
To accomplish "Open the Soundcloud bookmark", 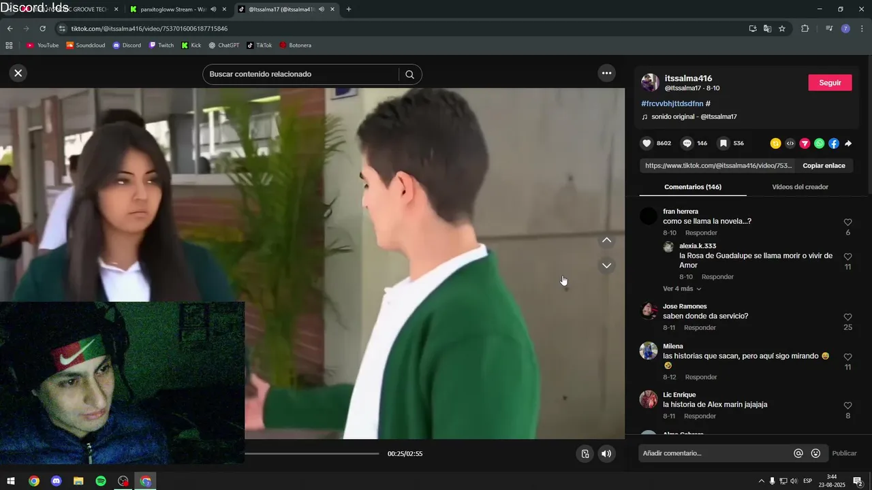I will click(85, 45).
